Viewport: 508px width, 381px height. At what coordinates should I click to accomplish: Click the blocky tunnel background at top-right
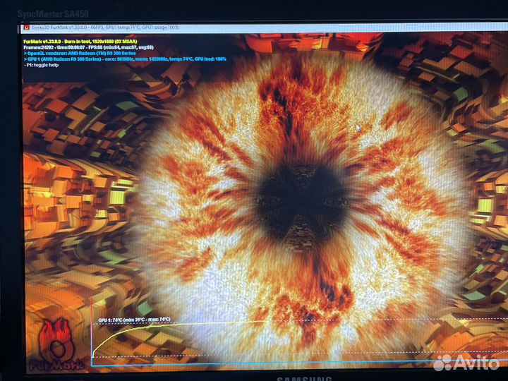[x=459, y=71]
